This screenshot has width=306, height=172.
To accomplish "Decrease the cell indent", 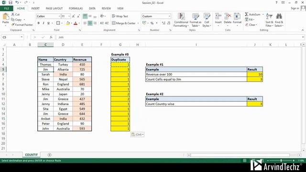I will click(x=102, y=23).
